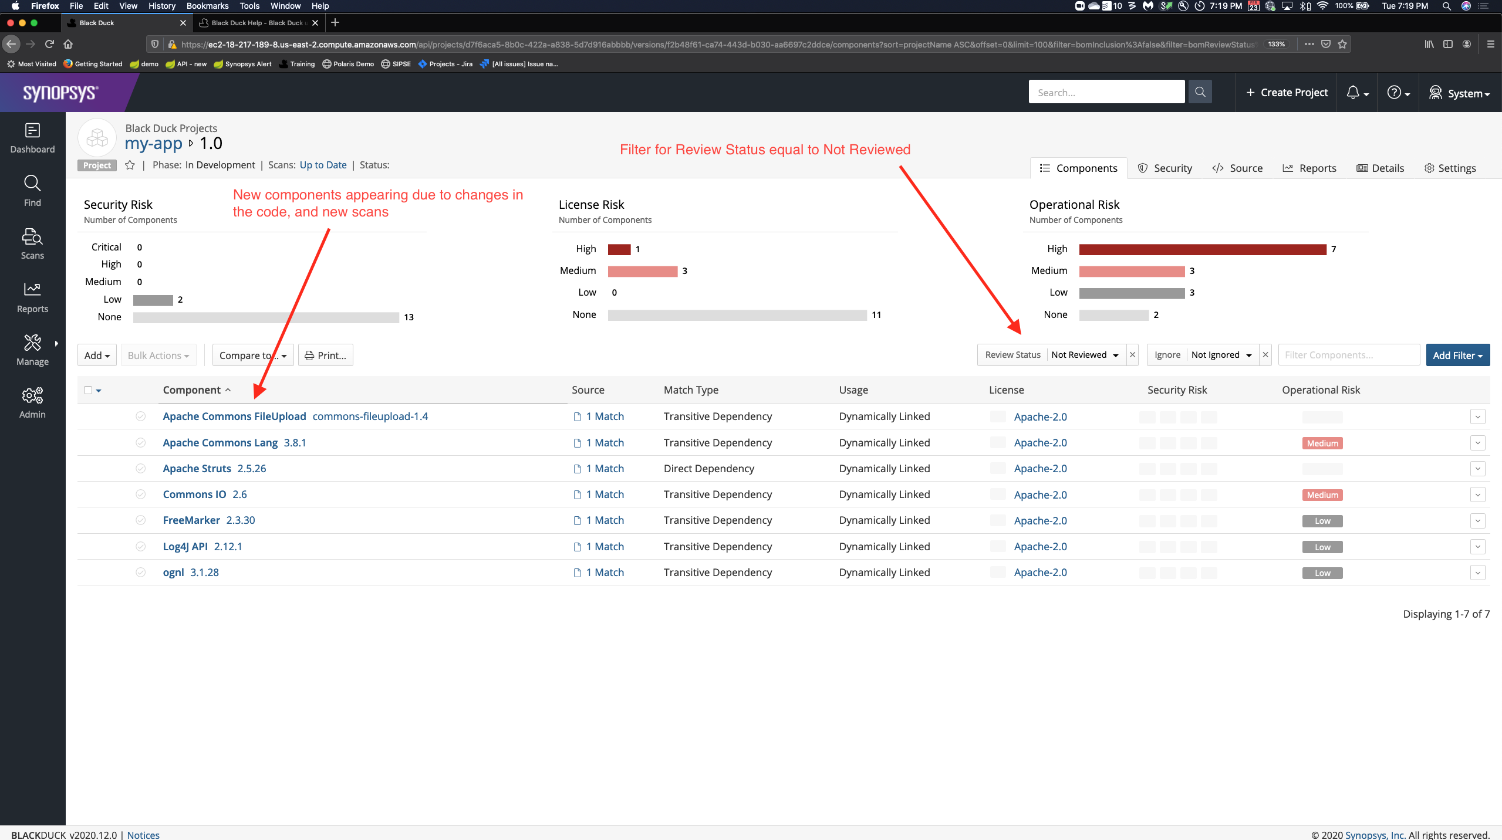Screen dimensions: 1502x840
Task: Click the High operational risk bar
Action: point(1202,249)
